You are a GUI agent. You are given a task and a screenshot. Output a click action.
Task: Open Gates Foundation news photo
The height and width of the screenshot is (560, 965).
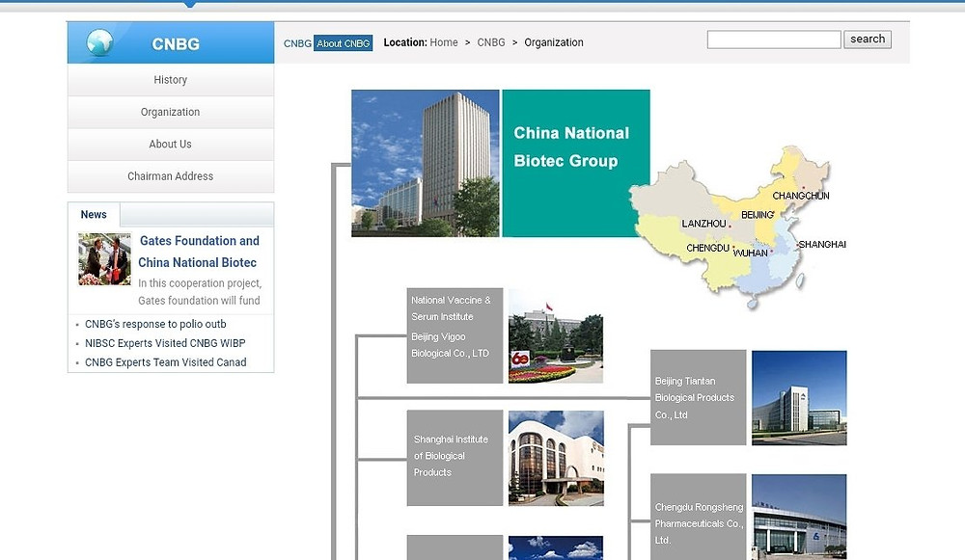[104, 258]
